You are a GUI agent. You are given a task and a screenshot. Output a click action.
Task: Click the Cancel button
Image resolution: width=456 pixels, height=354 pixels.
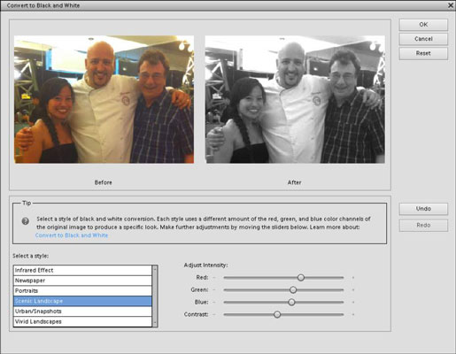[x=423, y=39]
